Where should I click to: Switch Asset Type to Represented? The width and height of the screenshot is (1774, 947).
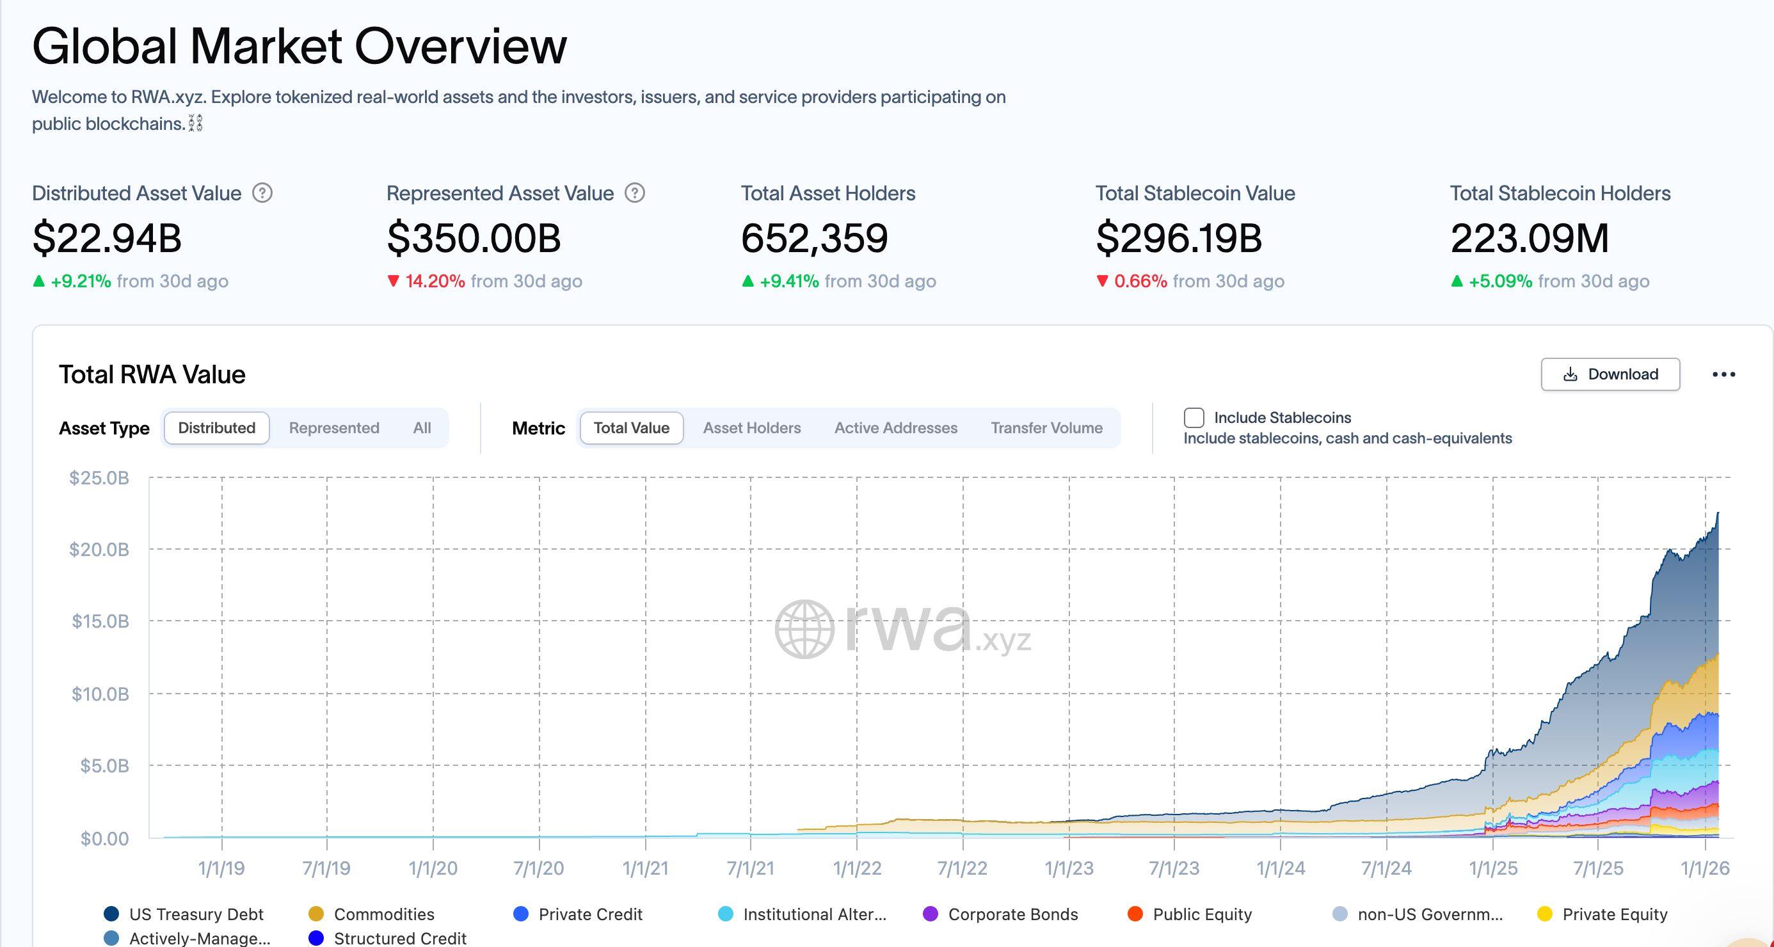(334, 427)
